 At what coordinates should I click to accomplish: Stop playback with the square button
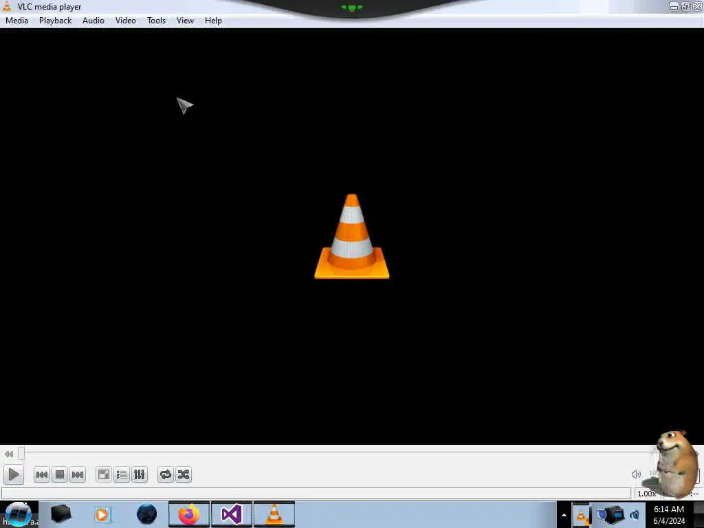(60, 474)
